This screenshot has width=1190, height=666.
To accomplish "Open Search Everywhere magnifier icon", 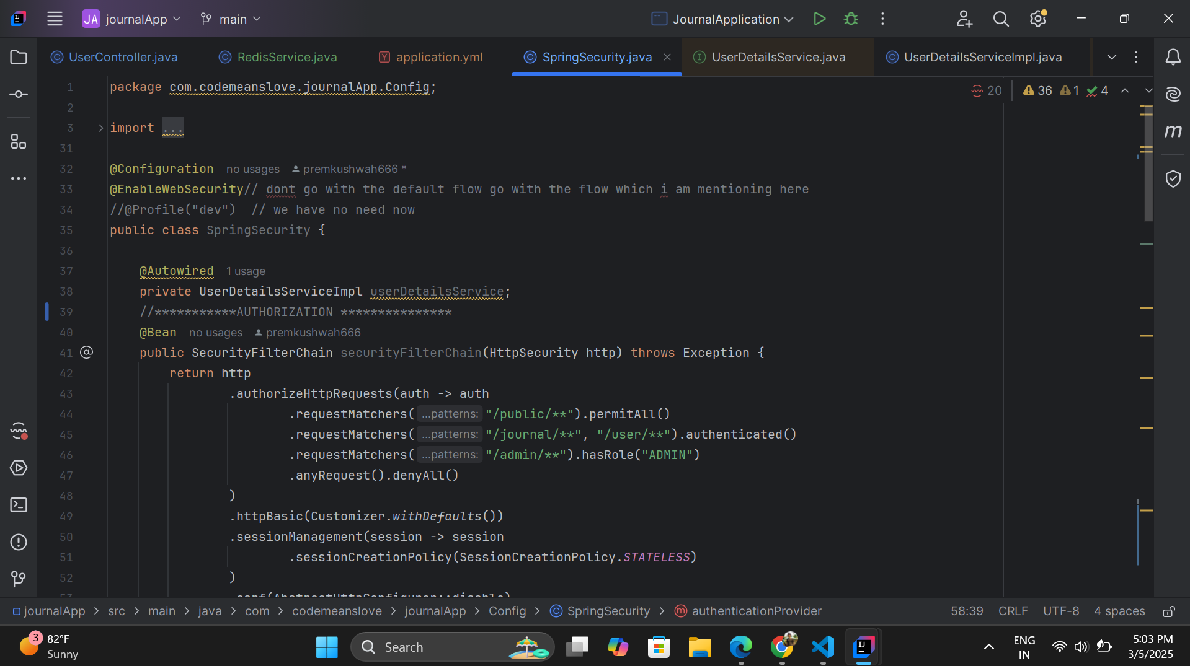I will tap(1001, 19).
